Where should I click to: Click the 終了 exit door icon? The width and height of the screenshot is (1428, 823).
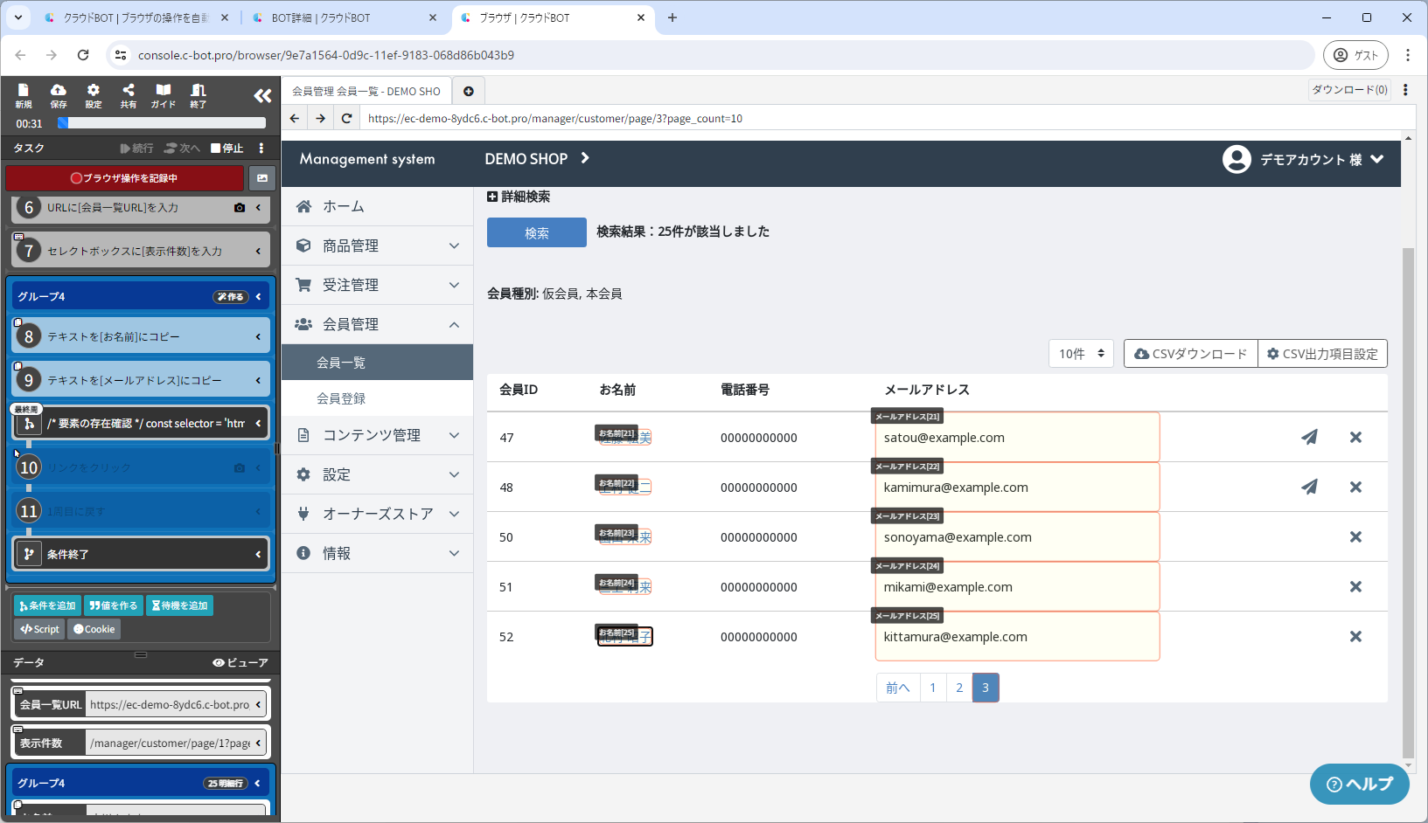[x=199, y=95]
